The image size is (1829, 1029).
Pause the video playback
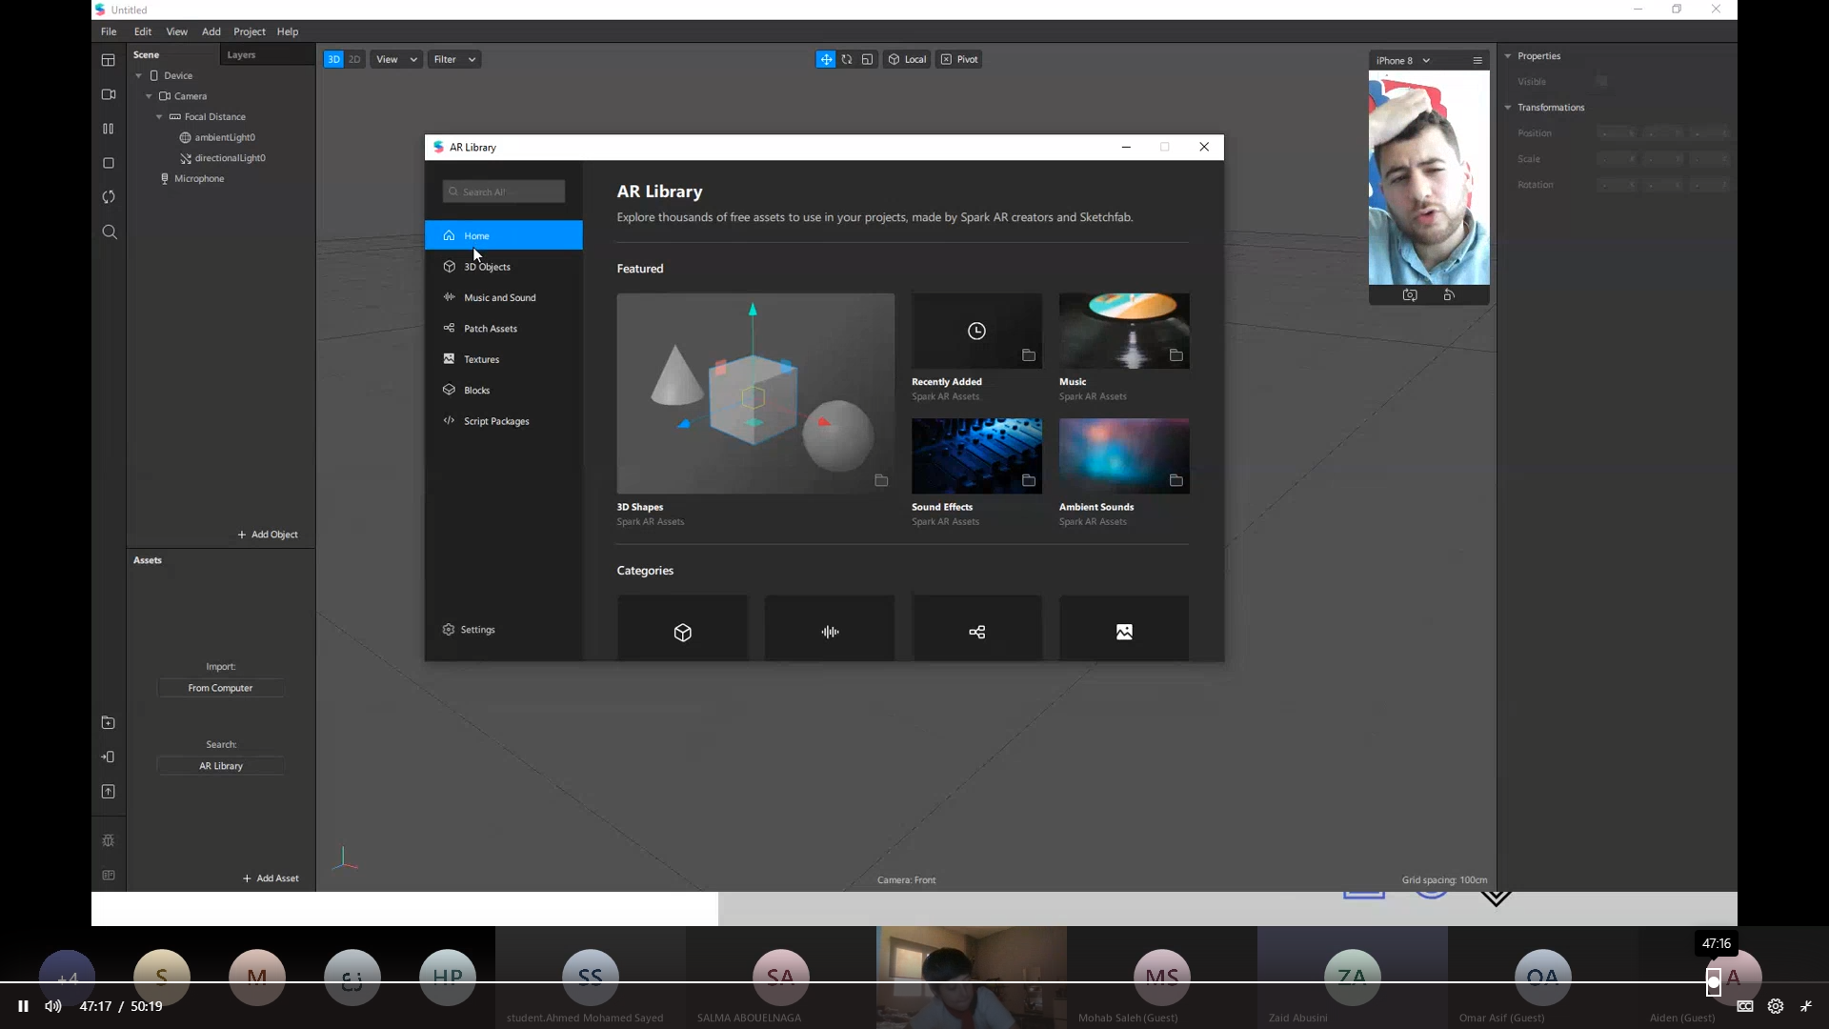coord(23,1006)
